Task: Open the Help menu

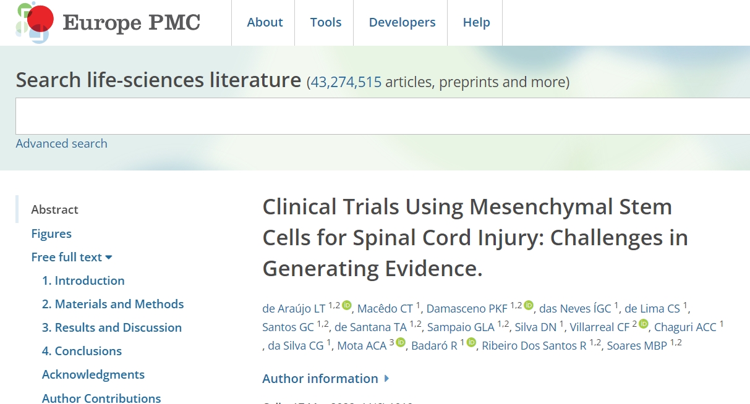Action: pos(476,22)
